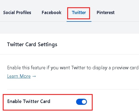This screenshot has height=112, width=139.
Task: Click the word Learn in the underlined link
Action: [13, 76]
